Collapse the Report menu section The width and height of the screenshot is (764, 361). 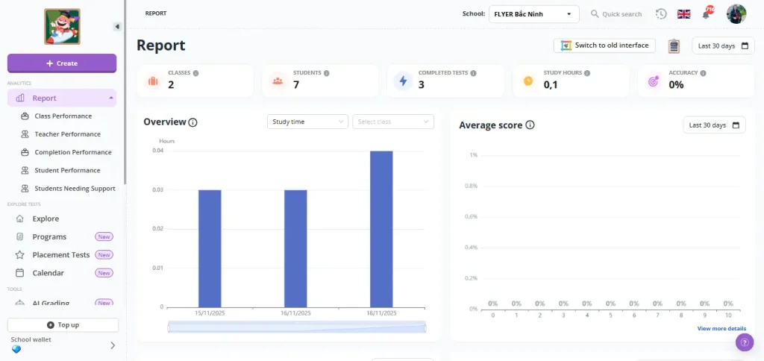pyautogui.click(x=112, y=98)
